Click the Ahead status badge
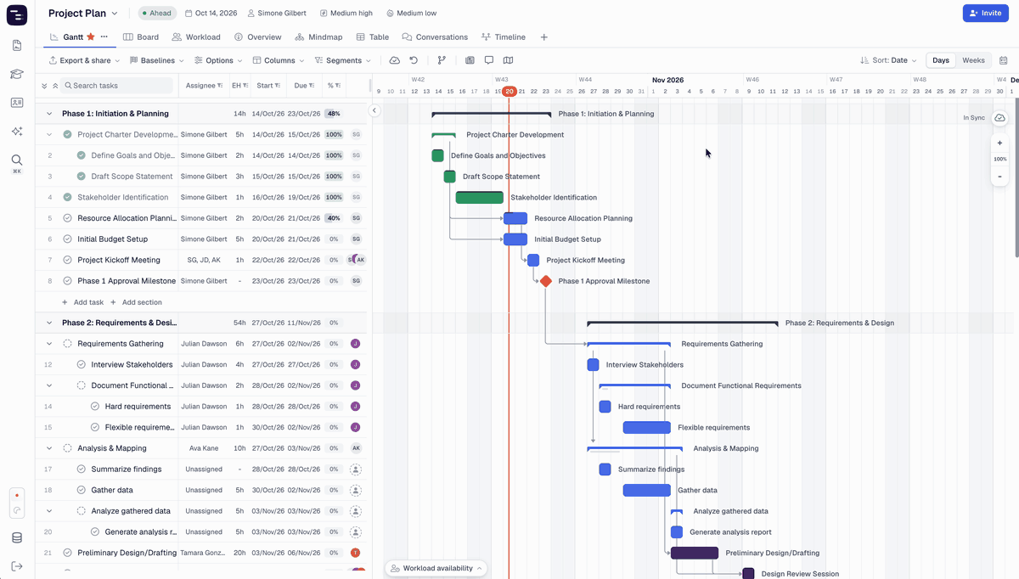 tap(157, 14)
